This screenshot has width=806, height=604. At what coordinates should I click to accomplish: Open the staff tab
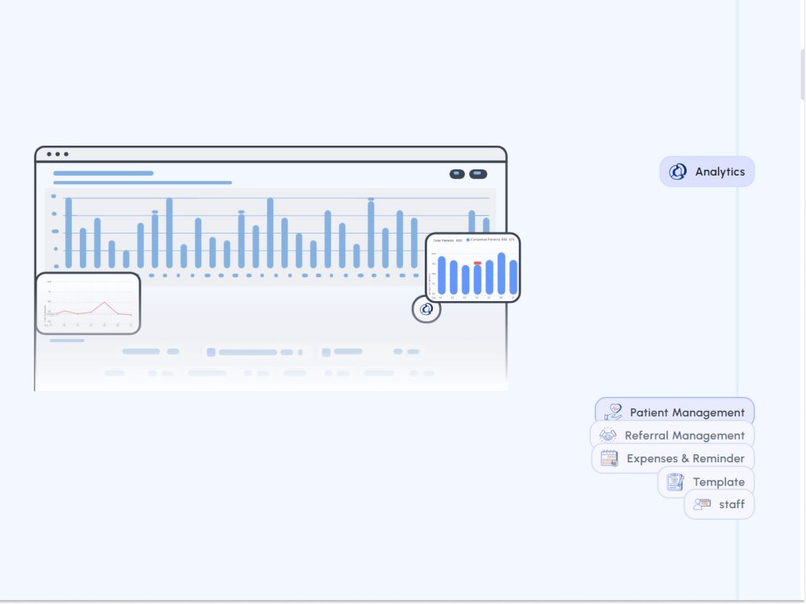[x=719, y=504]
